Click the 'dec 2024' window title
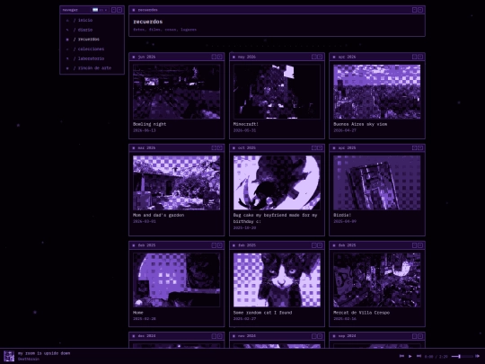 pos(146,336)
